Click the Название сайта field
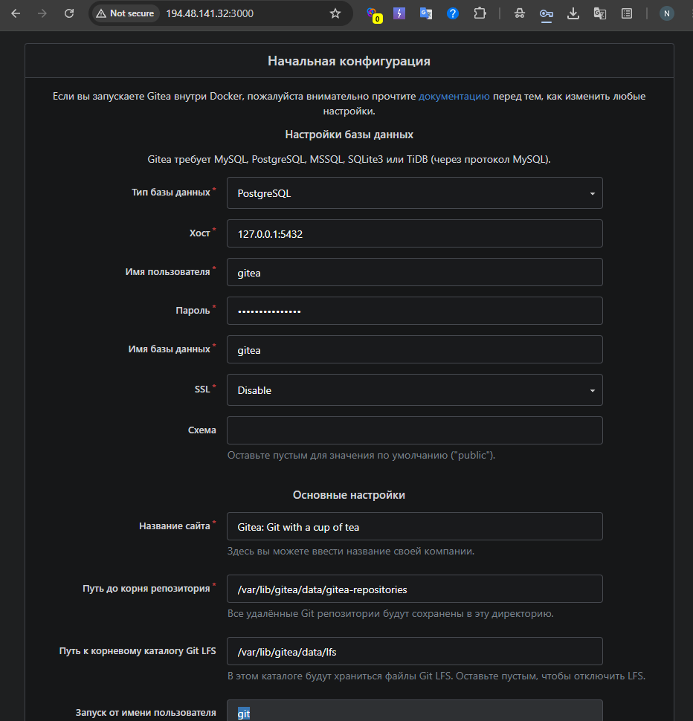This screenshot has width=693, height=721. coord(415,526)
